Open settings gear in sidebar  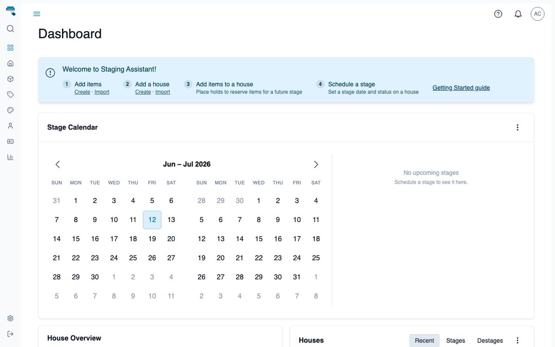coord(10,318)
